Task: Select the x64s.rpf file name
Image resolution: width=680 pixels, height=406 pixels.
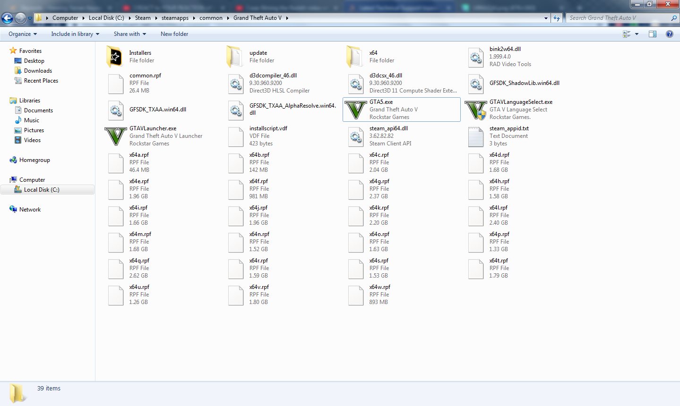Action: coord(379,261)
